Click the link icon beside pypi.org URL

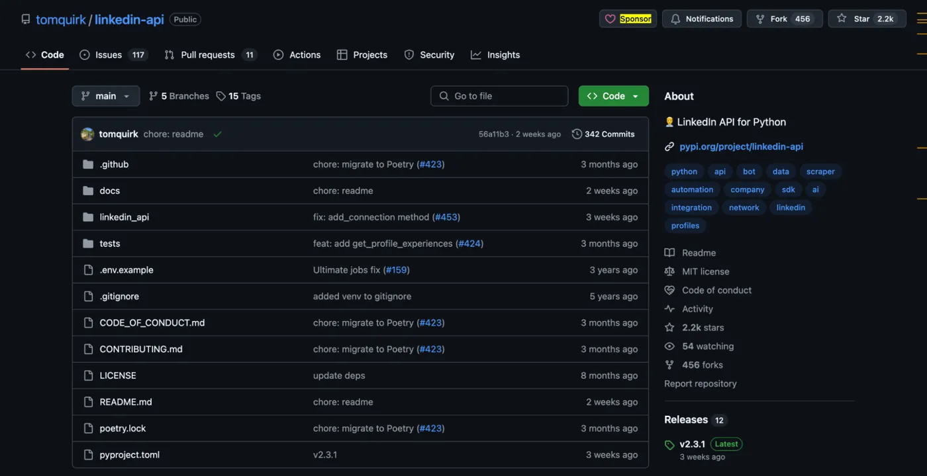point(669,147)
